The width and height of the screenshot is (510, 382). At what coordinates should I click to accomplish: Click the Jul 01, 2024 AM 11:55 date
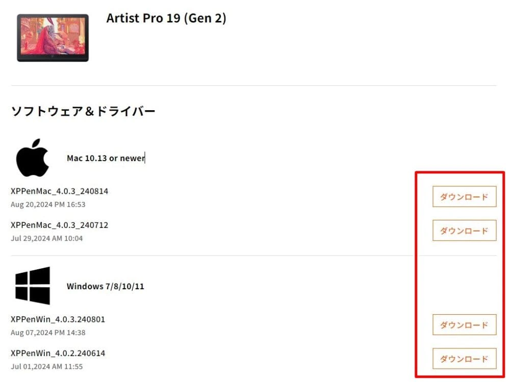point(46,366)
